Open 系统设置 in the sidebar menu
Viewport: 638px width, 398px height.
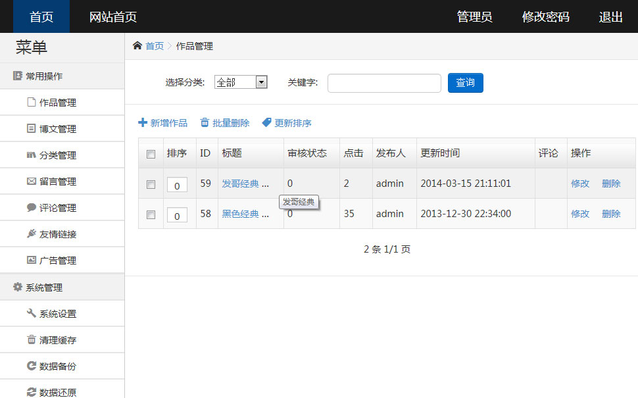pos(62,313)
